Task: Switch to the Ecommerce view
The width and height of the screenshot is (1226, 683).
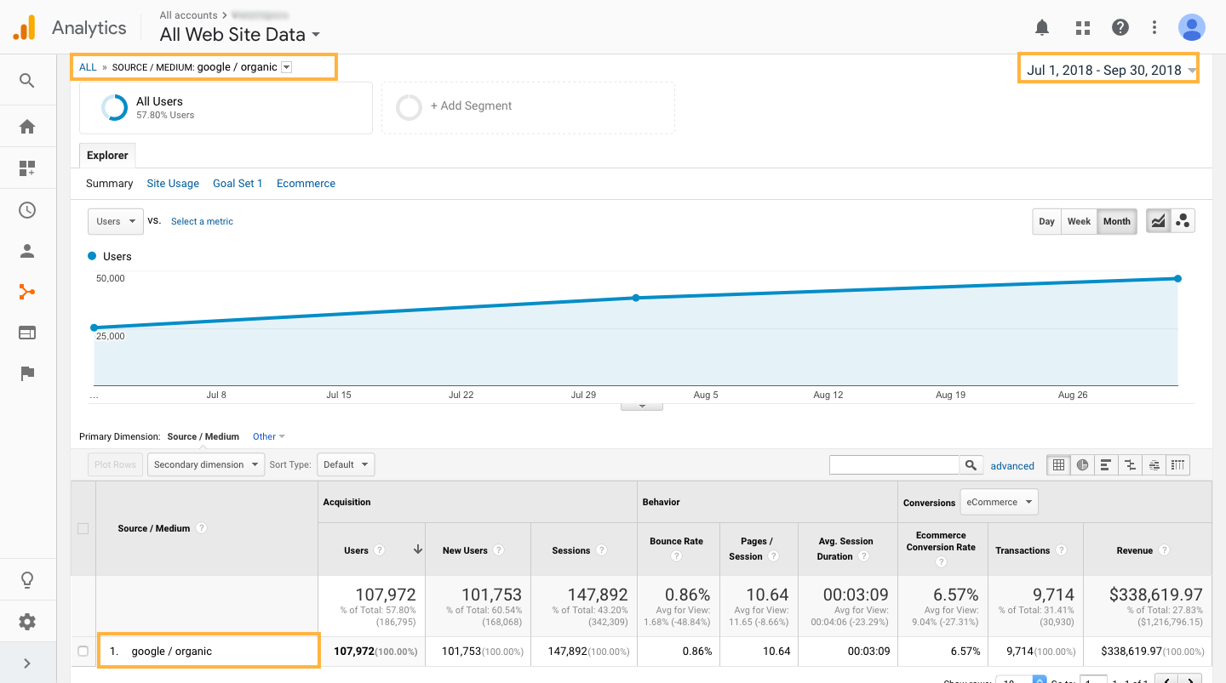Action: point(306,184)
